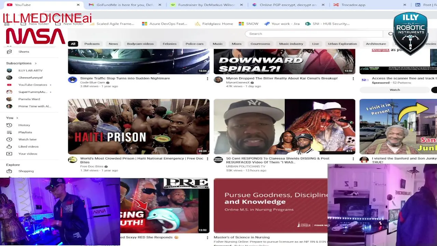This screenshot has width=437, height=246.
Task: Expand the You section
Action: point(12,118)
